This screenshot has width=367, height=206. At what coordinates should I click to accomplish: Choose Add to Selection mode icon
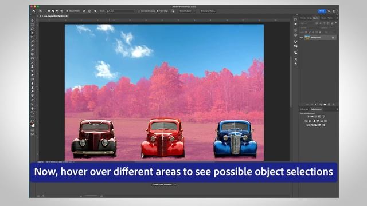(53, 11)
